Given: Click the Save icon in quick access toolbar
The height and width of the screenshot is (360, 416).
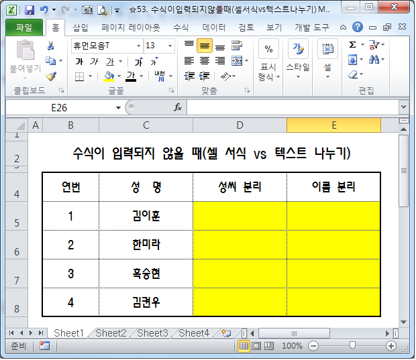Looking at the screenshot, I should pos(30,10).
